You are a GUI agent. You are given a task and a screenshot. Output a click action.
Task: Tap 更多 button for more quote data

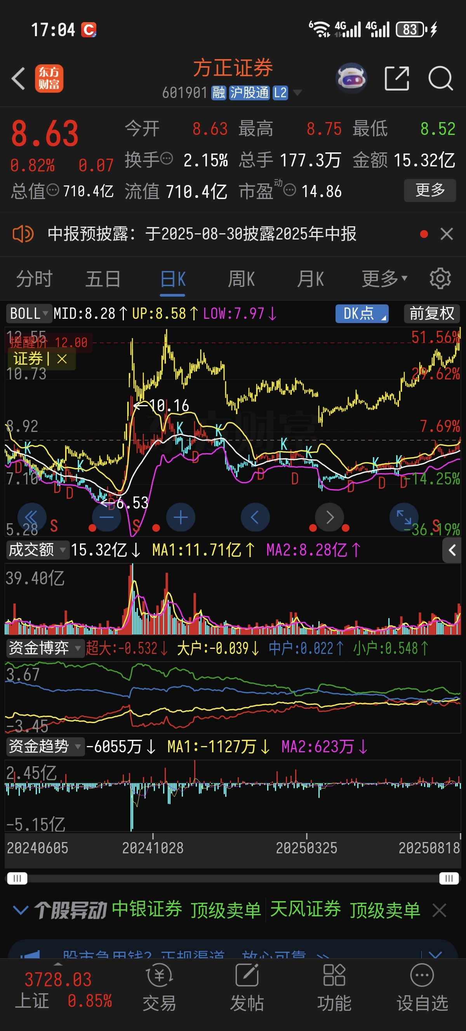pyautogui.click(x=429, y=190)
